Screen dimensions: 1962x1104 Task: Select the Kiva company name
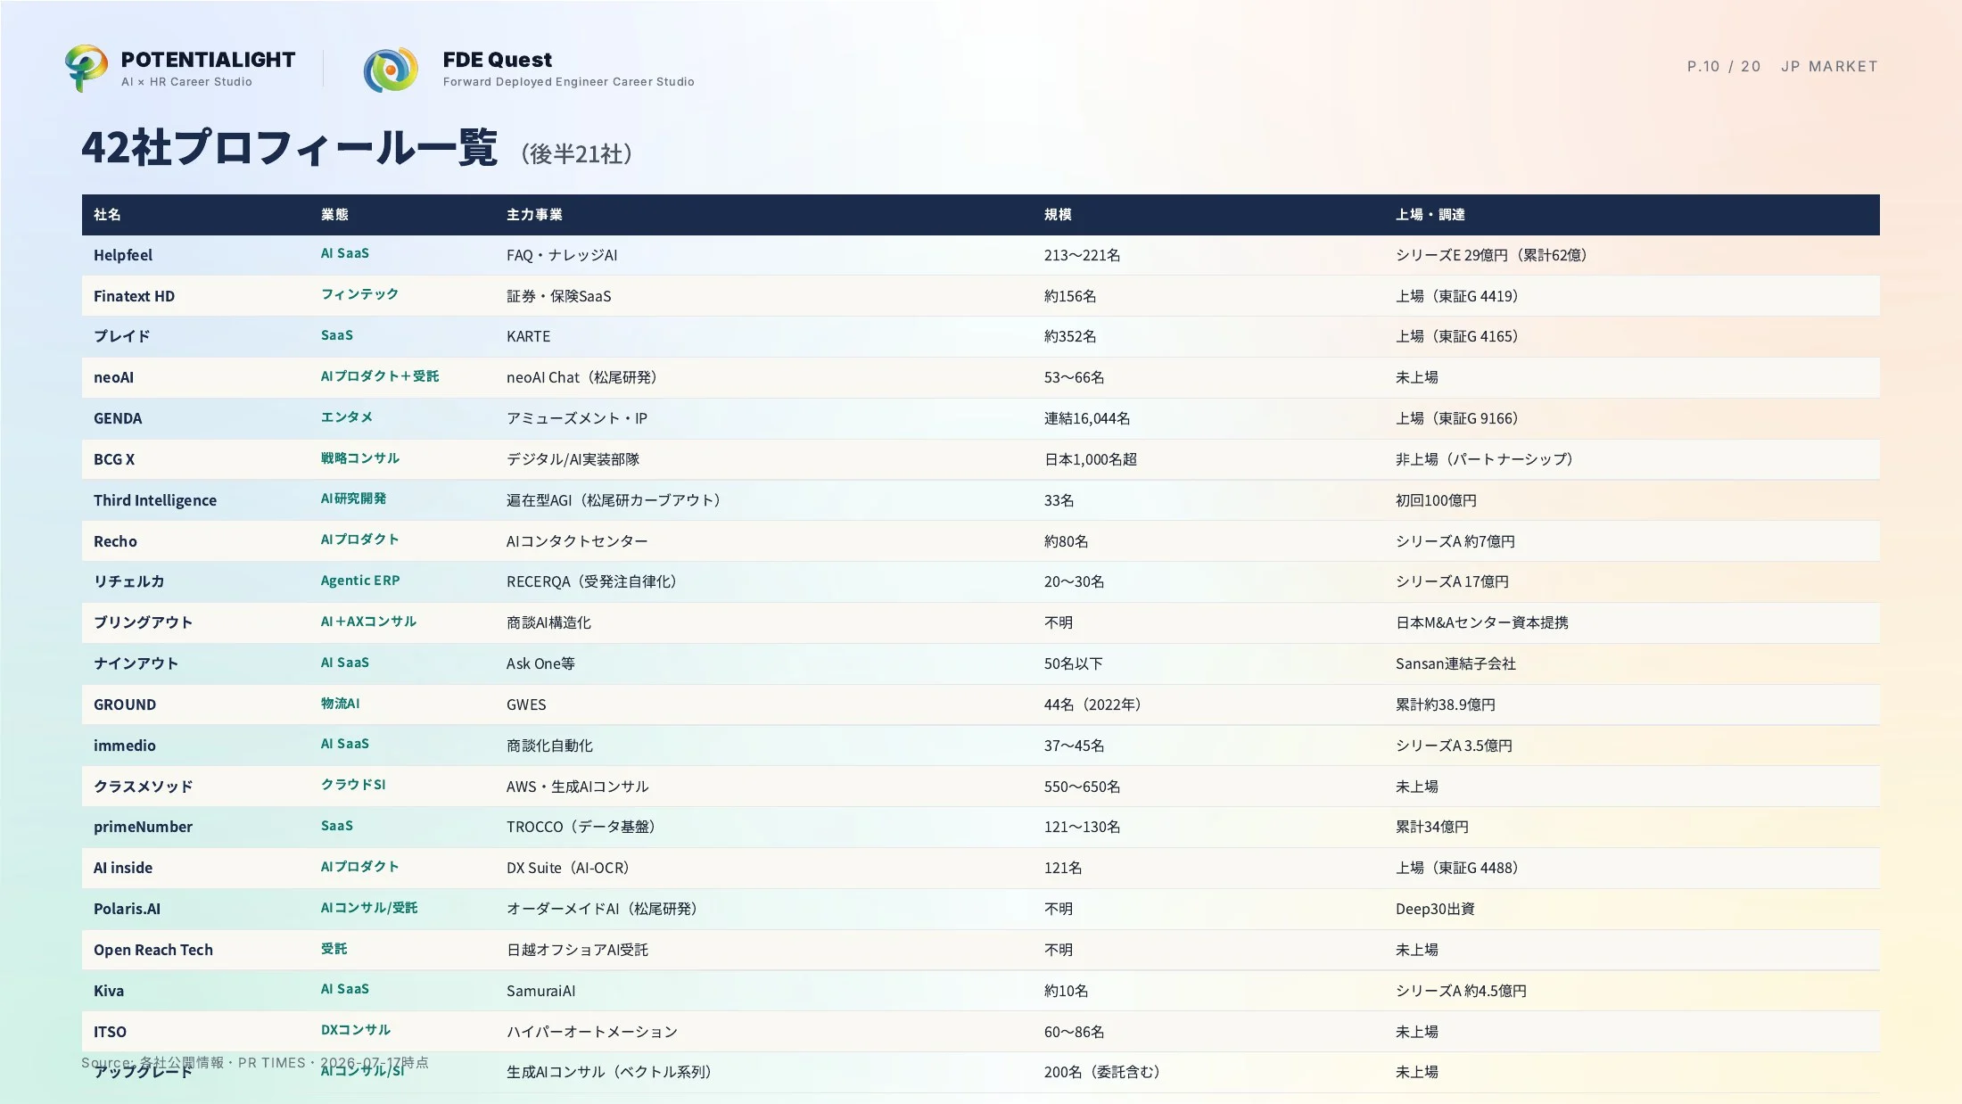pyautogui.click(x=109, y=991)
